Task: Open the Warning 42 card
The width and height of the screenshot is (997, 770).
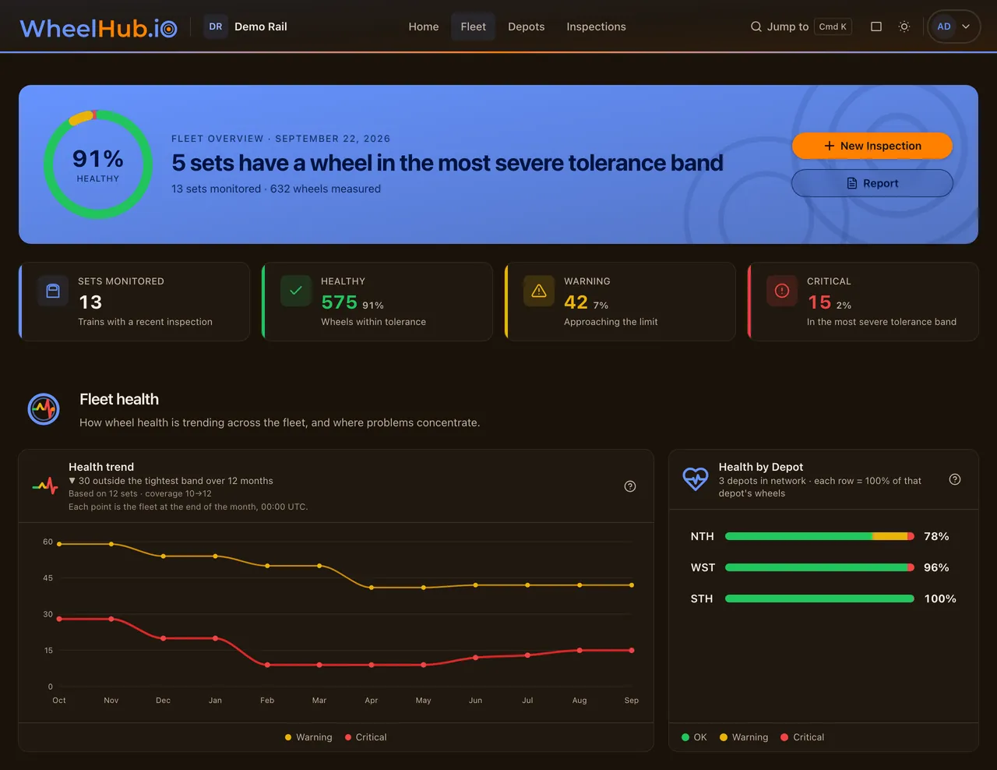Action: tap(620, 302)
